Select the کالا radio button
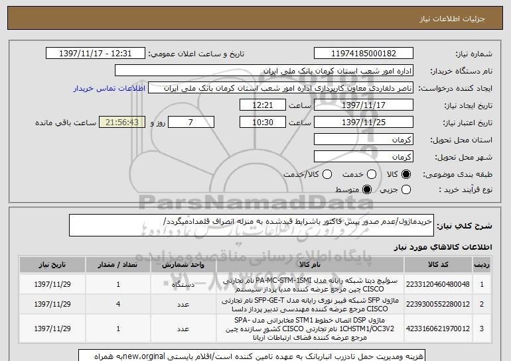The image size is (511, 361). (406, 174)
